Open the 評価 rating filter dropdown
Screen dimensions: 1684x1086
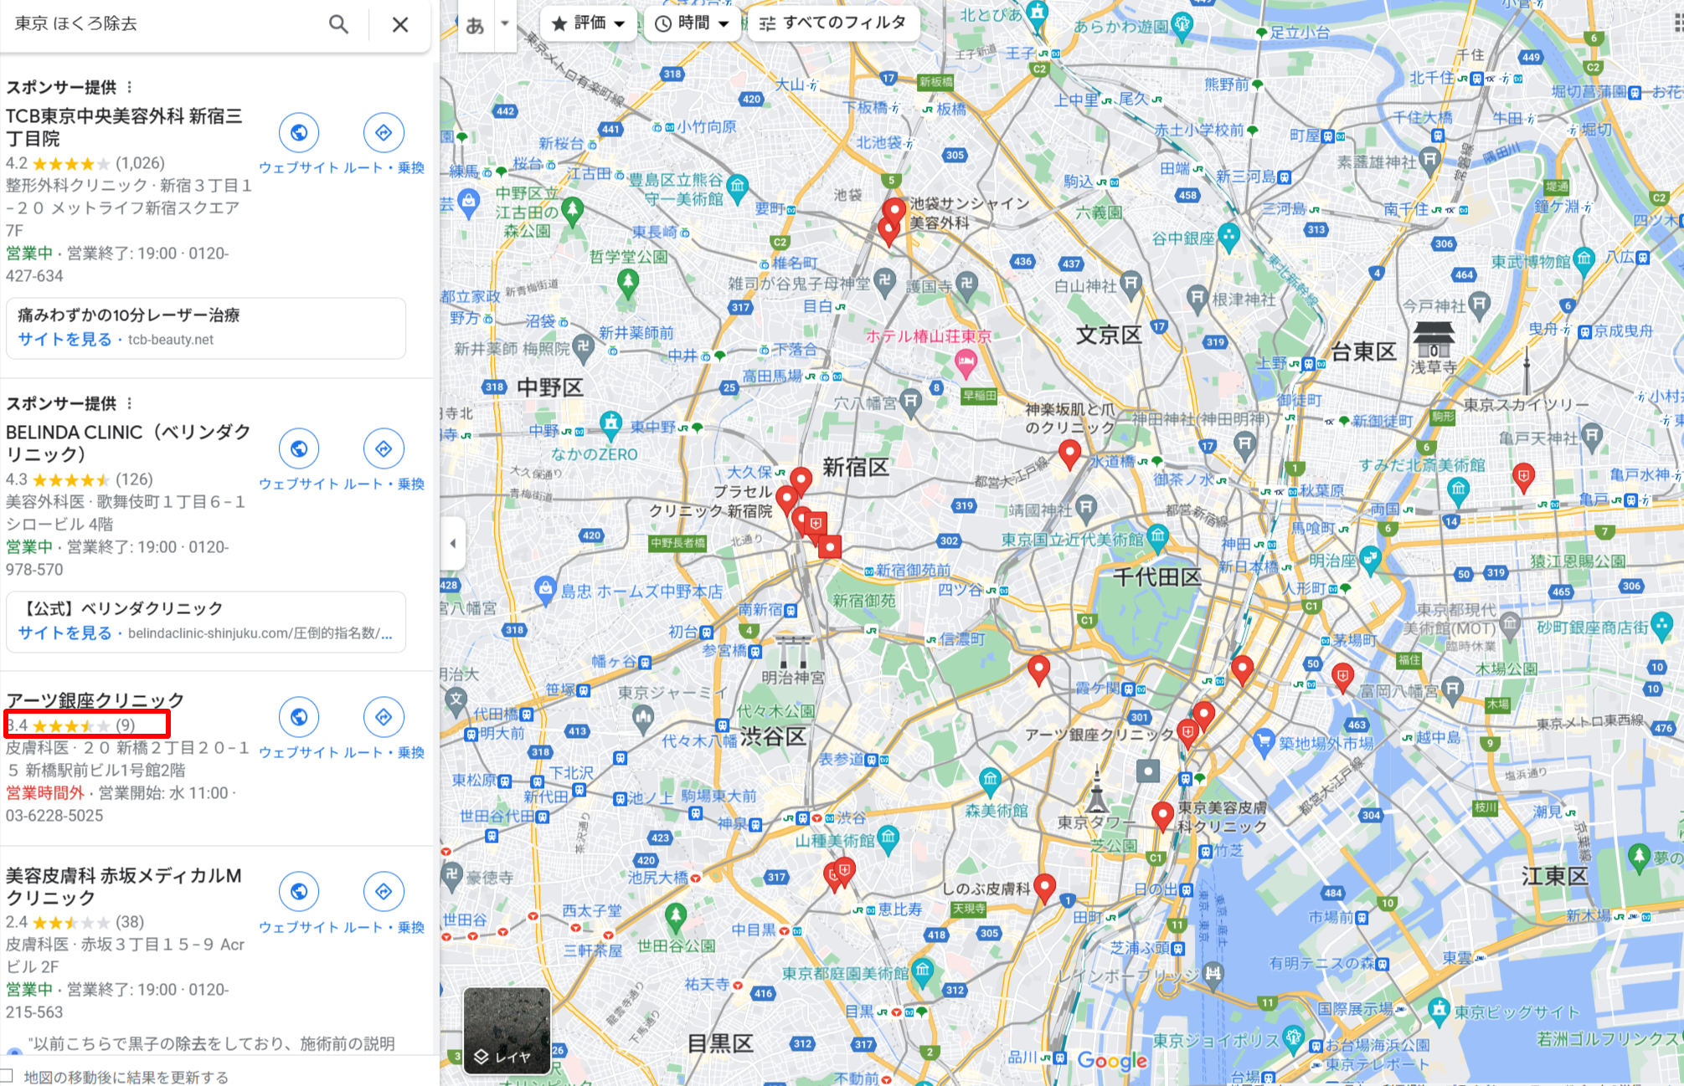pos(589,23)
